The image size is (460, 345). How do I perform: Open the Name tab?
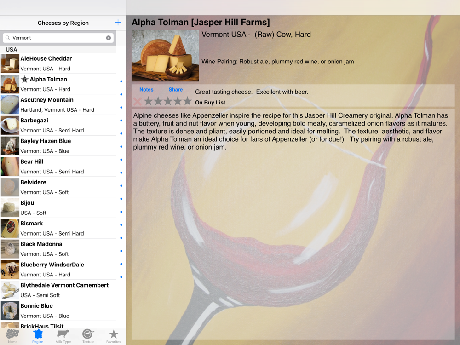(x=12, y=336)
